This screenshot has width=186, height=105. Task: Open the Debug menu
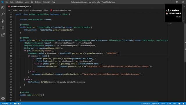[38, 2]
